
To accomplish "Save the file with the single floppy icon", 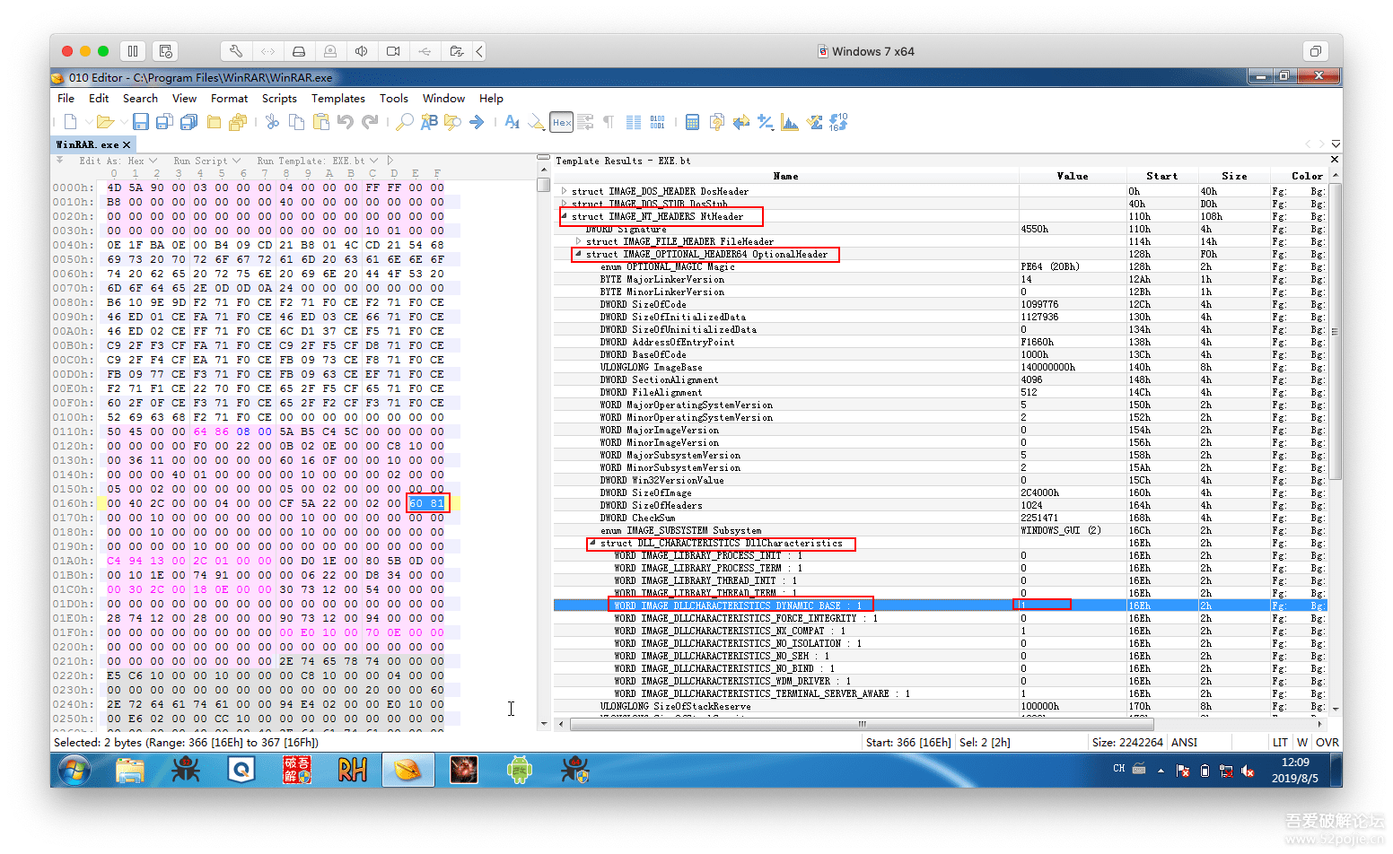I will (x=141, y=122).
